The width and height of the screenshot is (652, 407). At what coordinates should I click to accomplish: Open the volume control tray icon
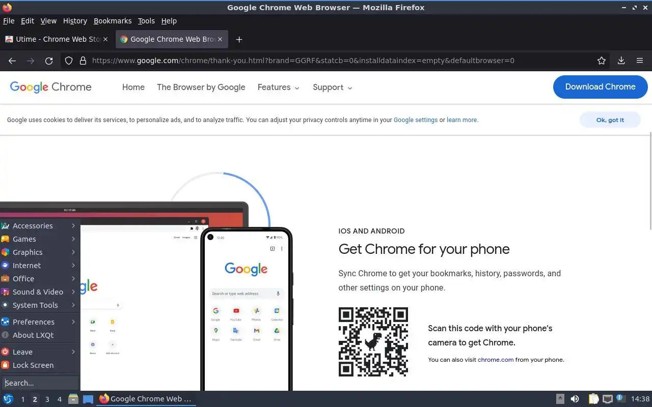tap(575, 399)
